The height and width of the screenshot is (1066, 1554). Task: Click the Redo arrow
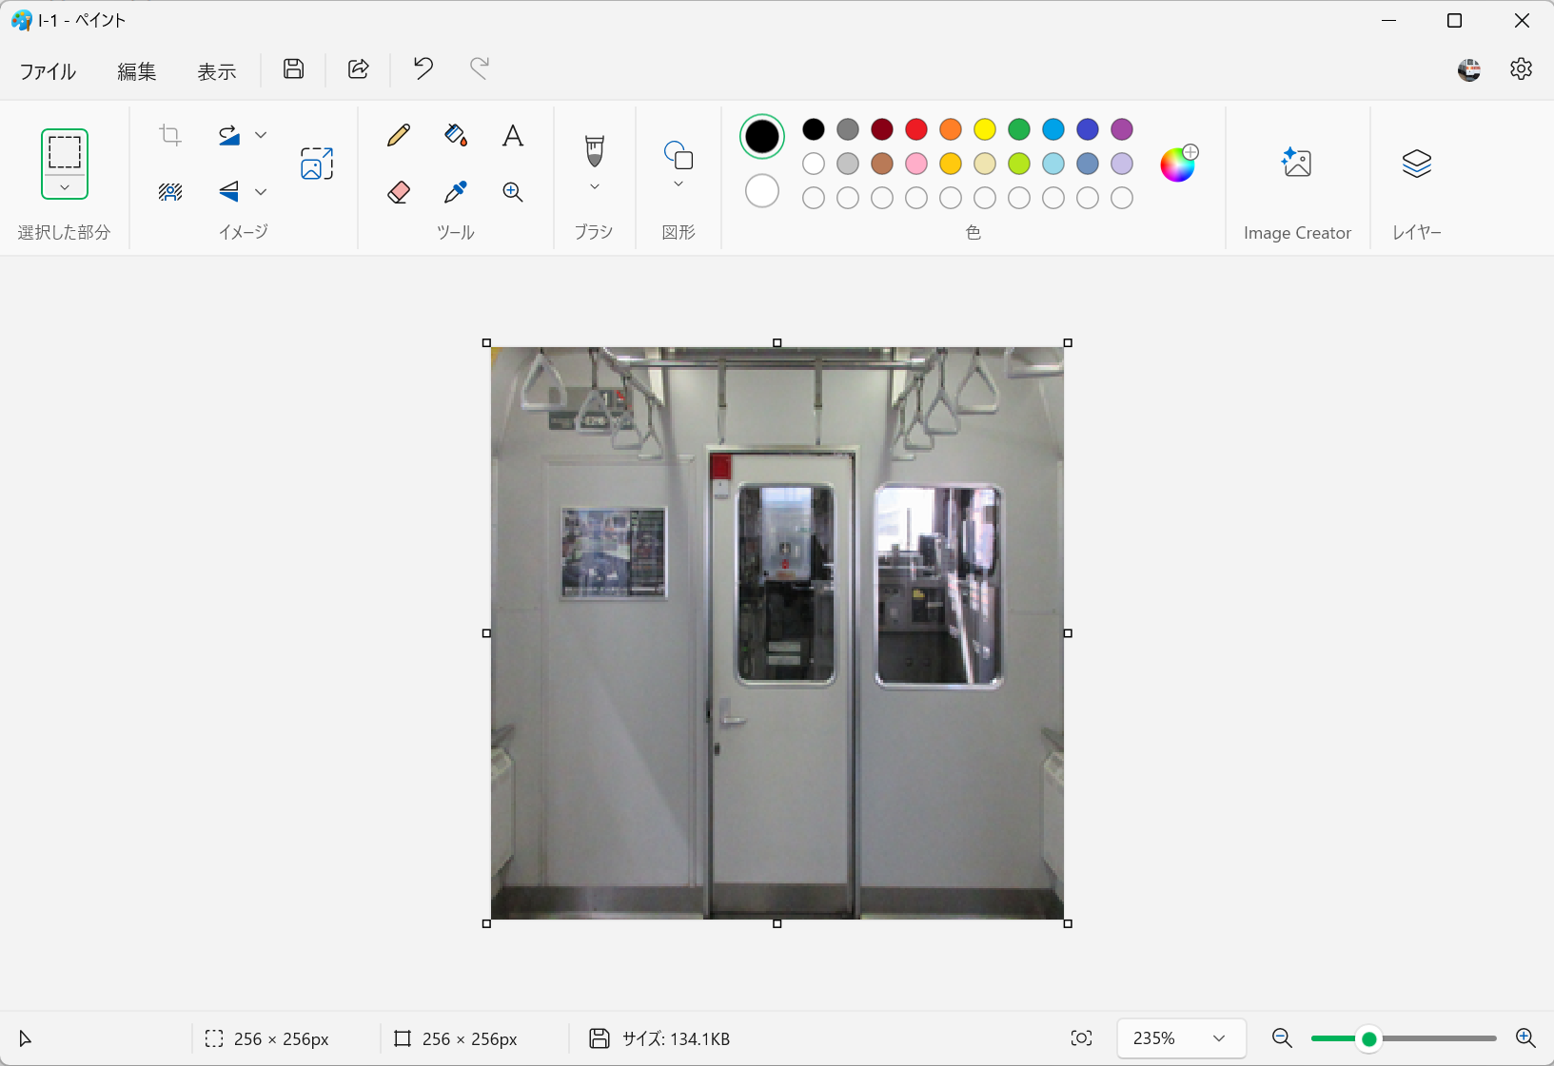point(480,68)
